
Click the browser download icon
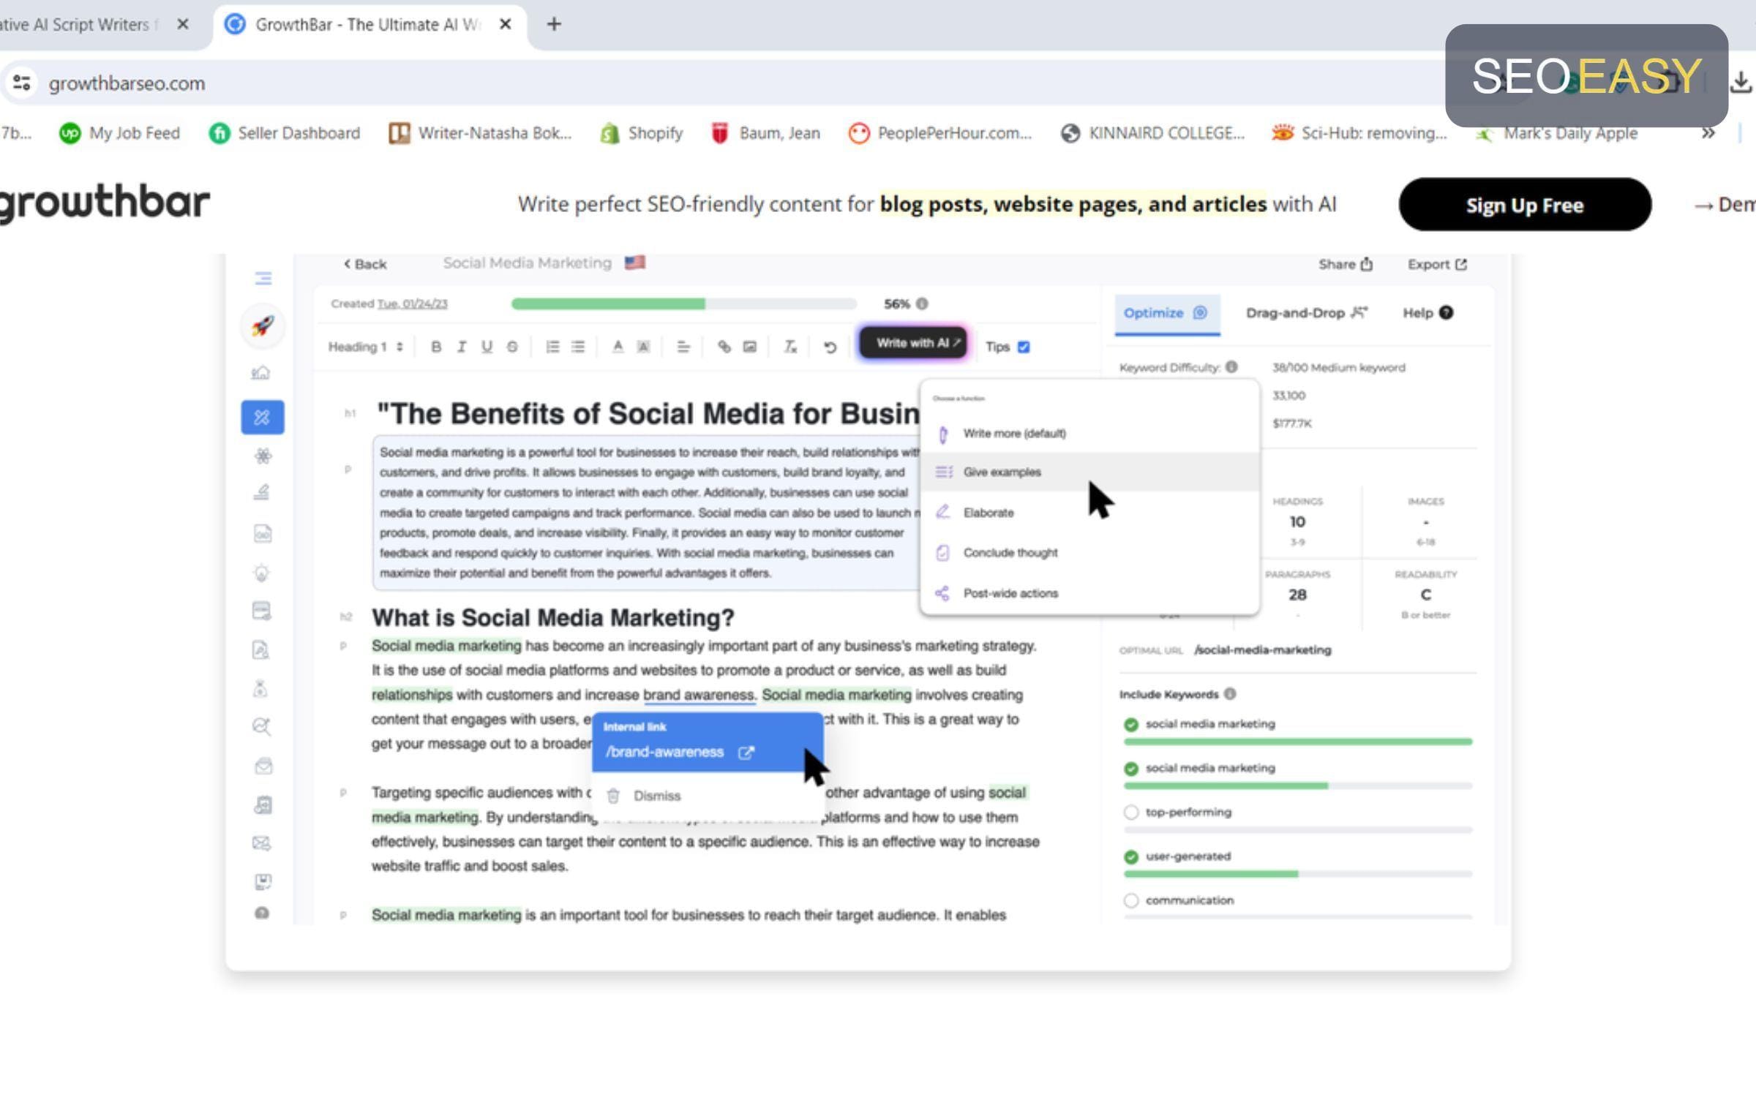click(x=1741, y=82)
